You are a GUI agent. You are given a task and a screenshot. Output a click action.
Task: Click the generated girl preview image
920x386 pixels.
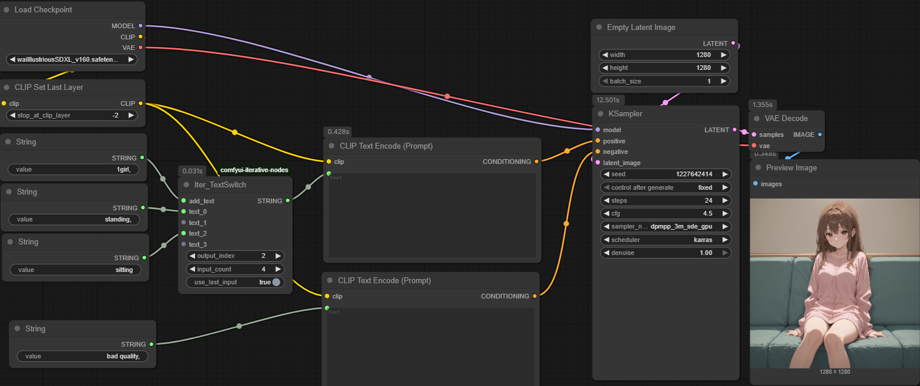[x=835, y=283]
